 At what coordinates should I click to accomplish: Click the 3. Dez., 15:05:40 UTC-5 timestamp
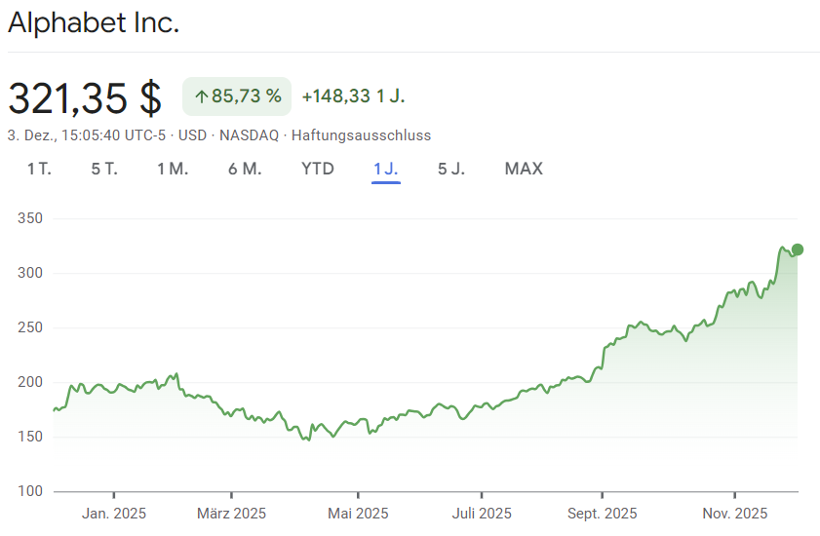pyautogui.click(x=86, y=135)
